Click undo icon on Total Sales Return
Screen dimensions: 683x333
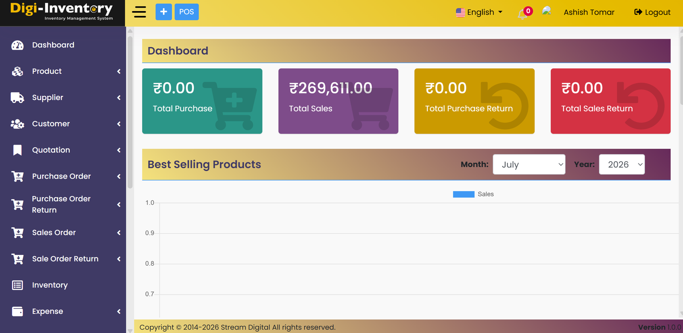[x=641, y=105]
